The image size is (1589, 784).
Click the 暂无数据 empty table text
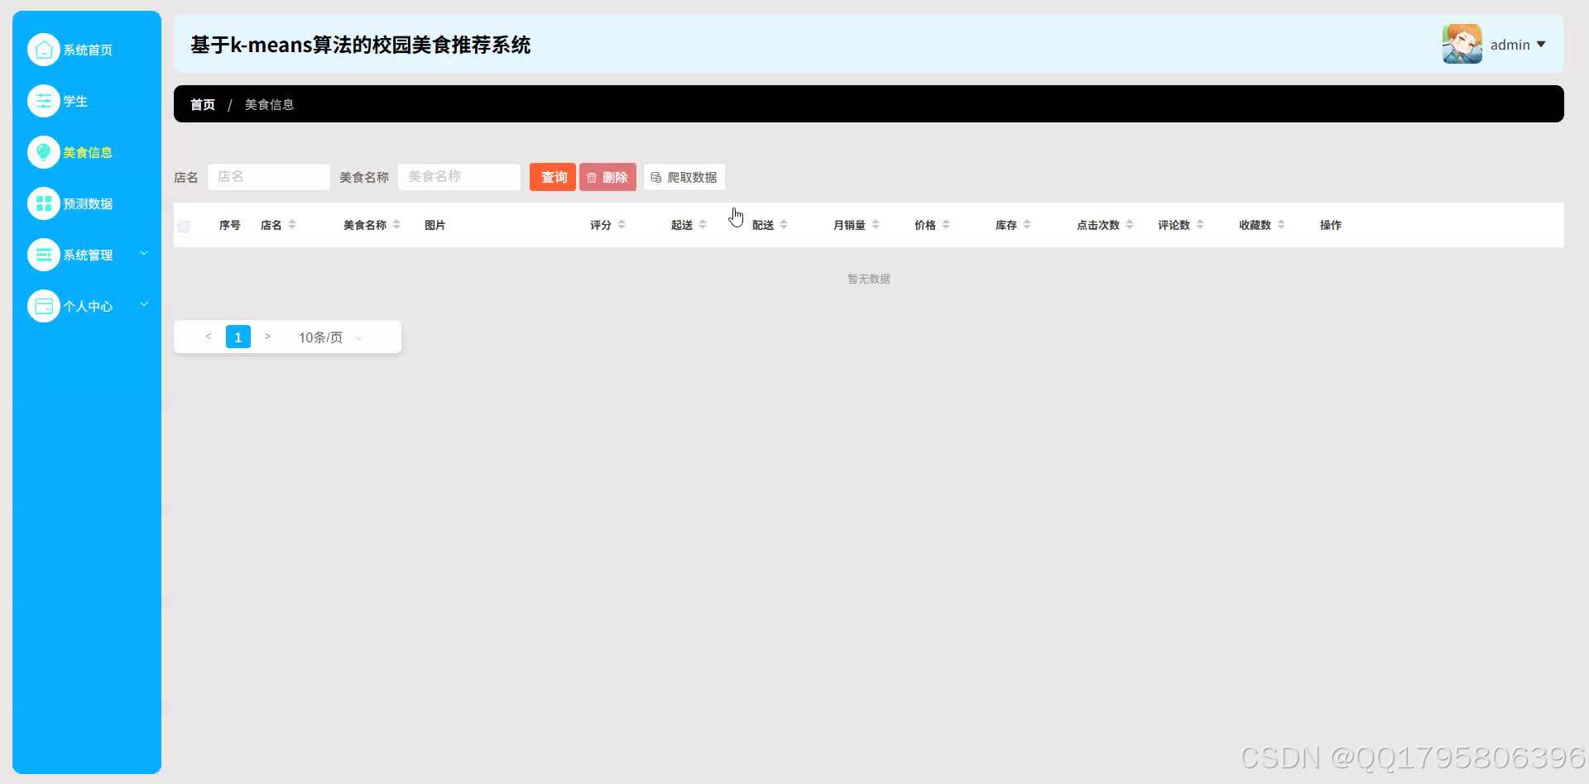click(869, 279)
